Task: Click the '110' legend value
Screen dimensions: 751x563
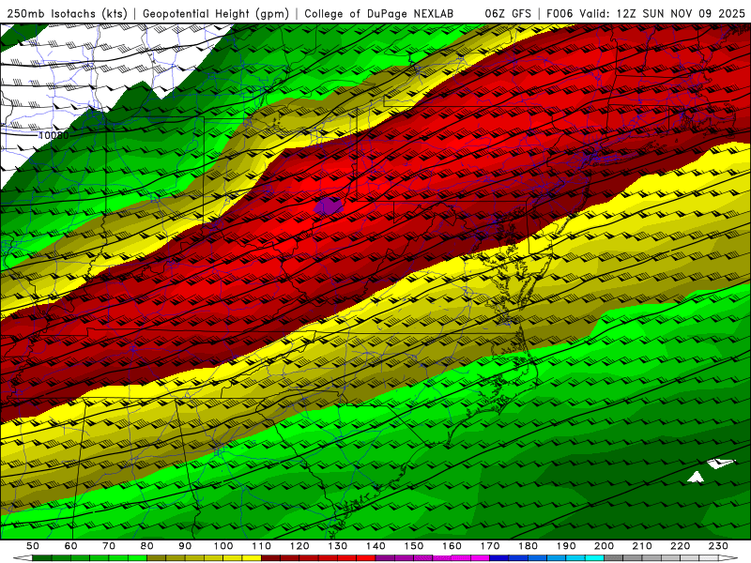Action: coord(262,546)
